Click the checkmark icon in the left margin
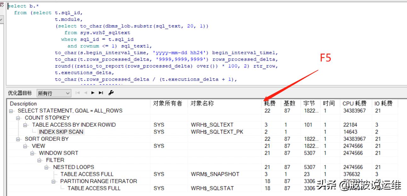The height and width of the screenshot is (196, 407). click(2, 19)
